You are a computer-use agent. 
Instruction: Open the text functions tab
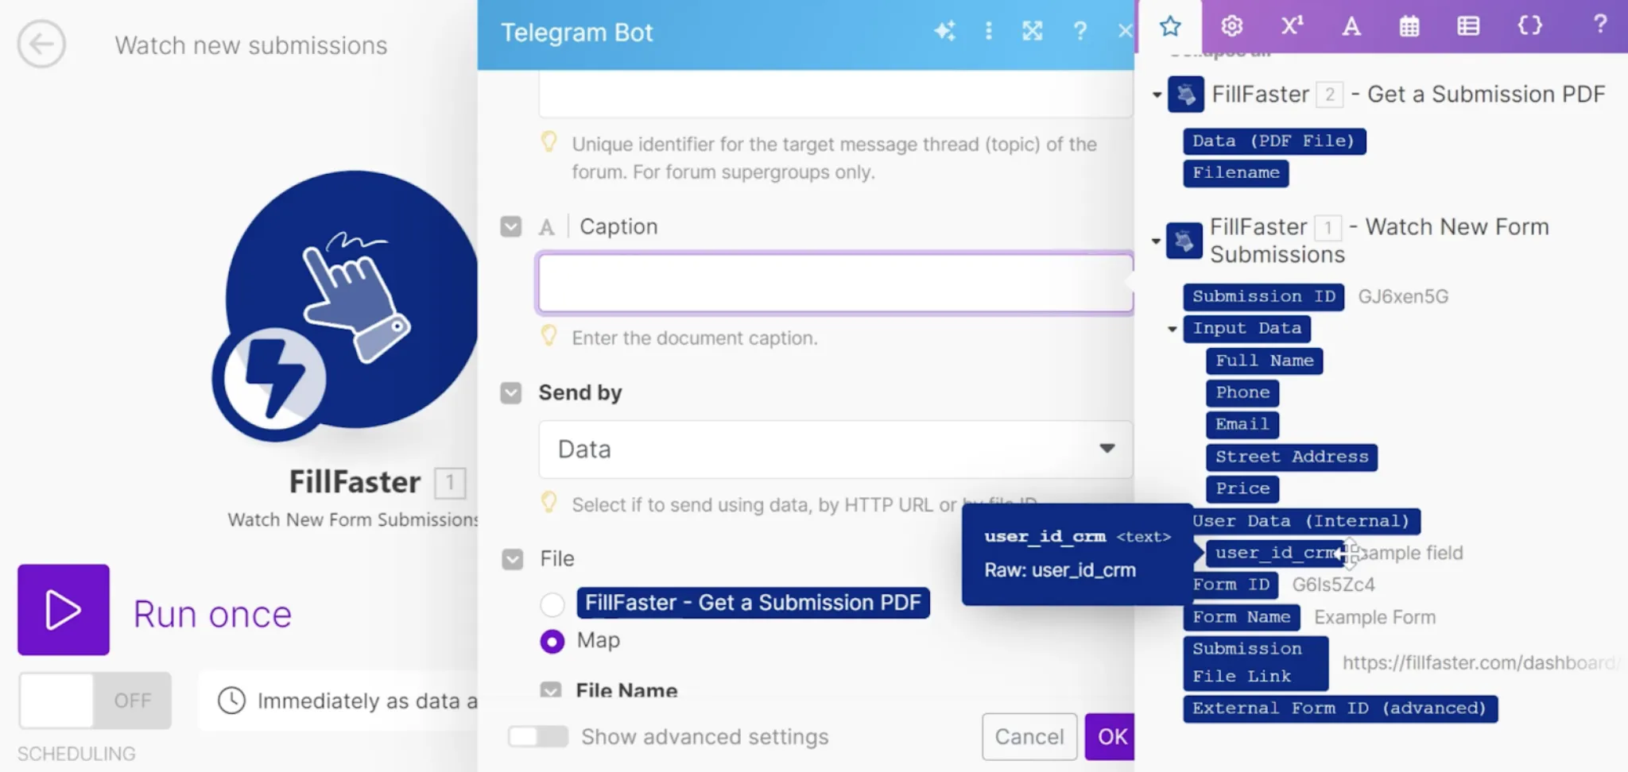click(x=1351, y=26)
